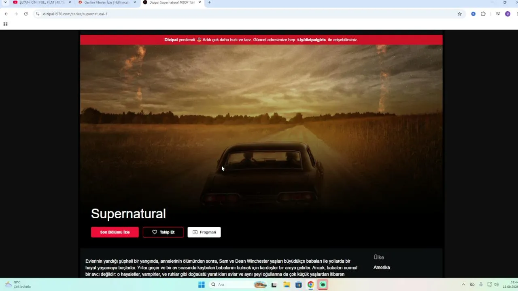Screen dimensions: 518x291
Task: Click the microphone icon in system tray
Action: click(x=481, y=285)
